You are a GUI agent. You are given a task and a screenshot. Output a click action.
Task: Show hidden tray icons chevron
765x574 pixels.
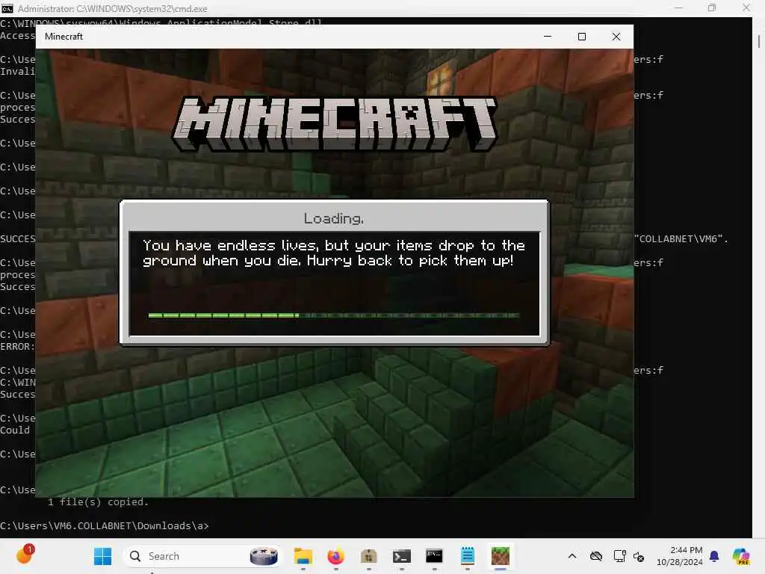[572, 556]
